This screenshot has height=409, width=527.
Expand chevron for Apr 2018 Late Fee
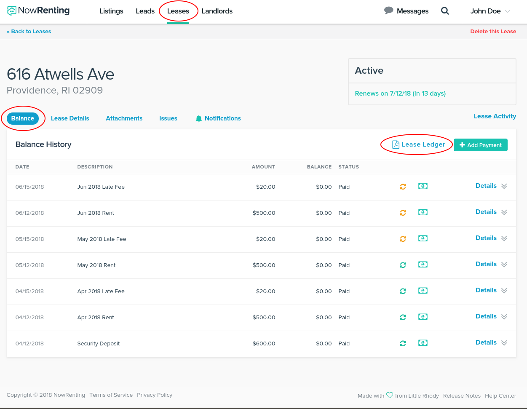coord(504,291)
